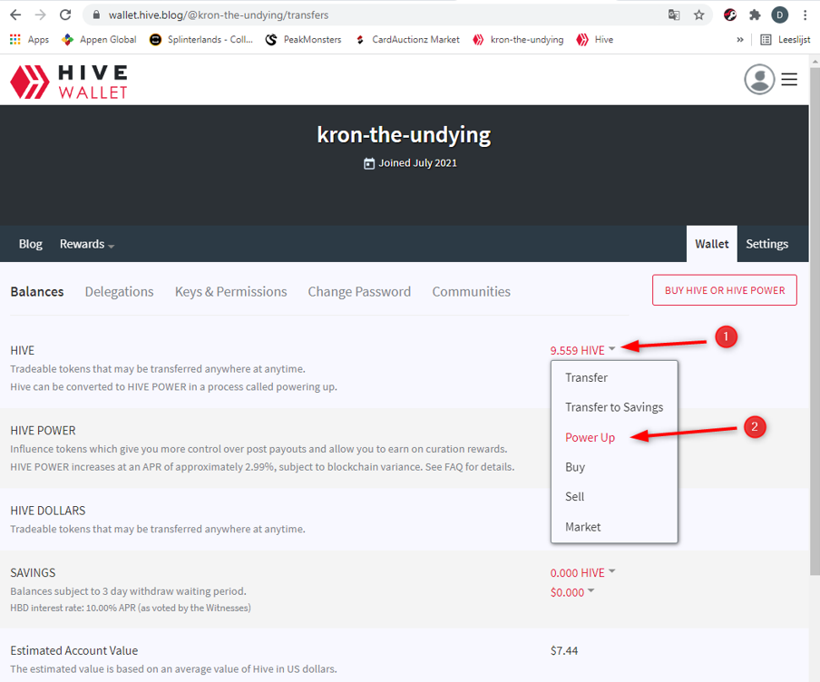Click the calendar icon by Joined date

(x=369, y=163)
